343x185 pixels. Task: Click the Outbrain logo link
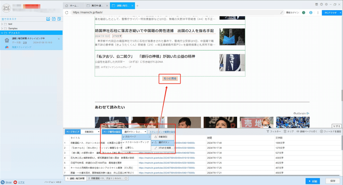[x=301, y=113]
